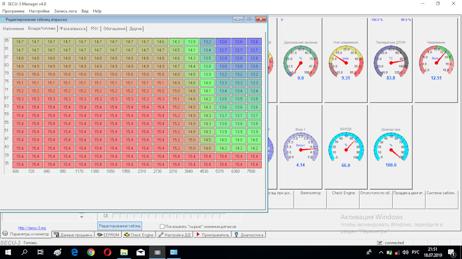The width and height of the screenshot is (462, 259).
Task: Launch Microsoft Edge from the taskbar
Action: click(x=74, y=252)
